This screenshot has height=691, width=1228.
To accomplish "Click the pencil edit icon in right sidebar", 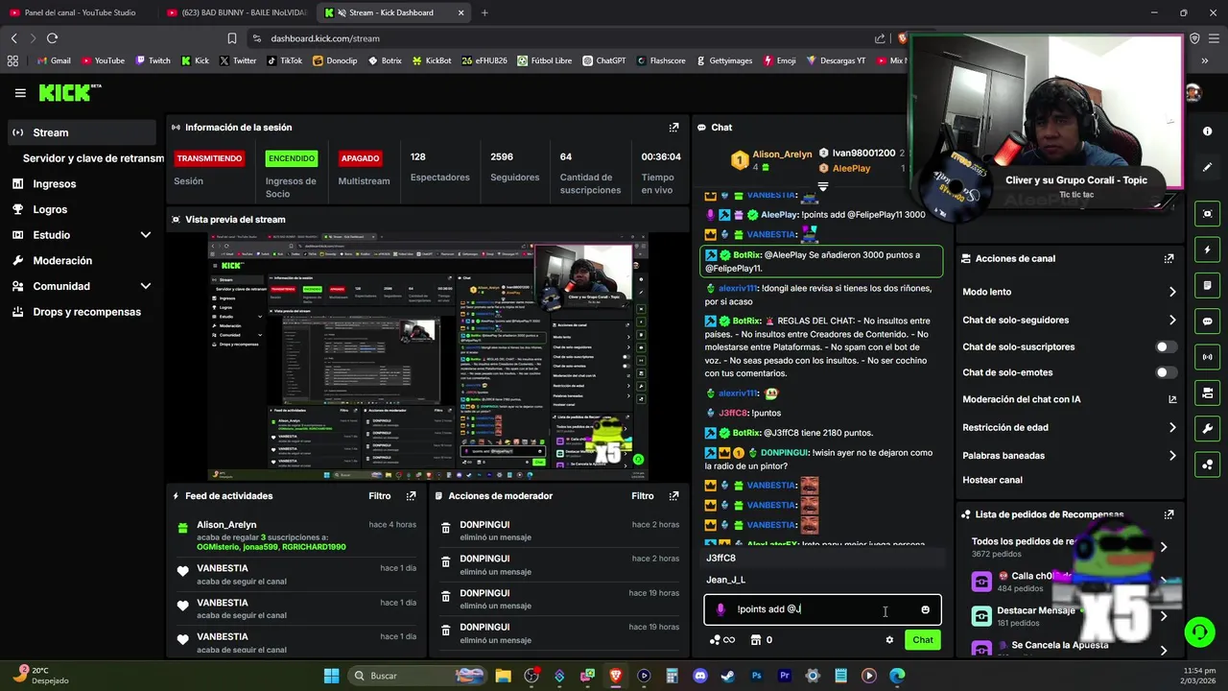I will [1207, 167].
